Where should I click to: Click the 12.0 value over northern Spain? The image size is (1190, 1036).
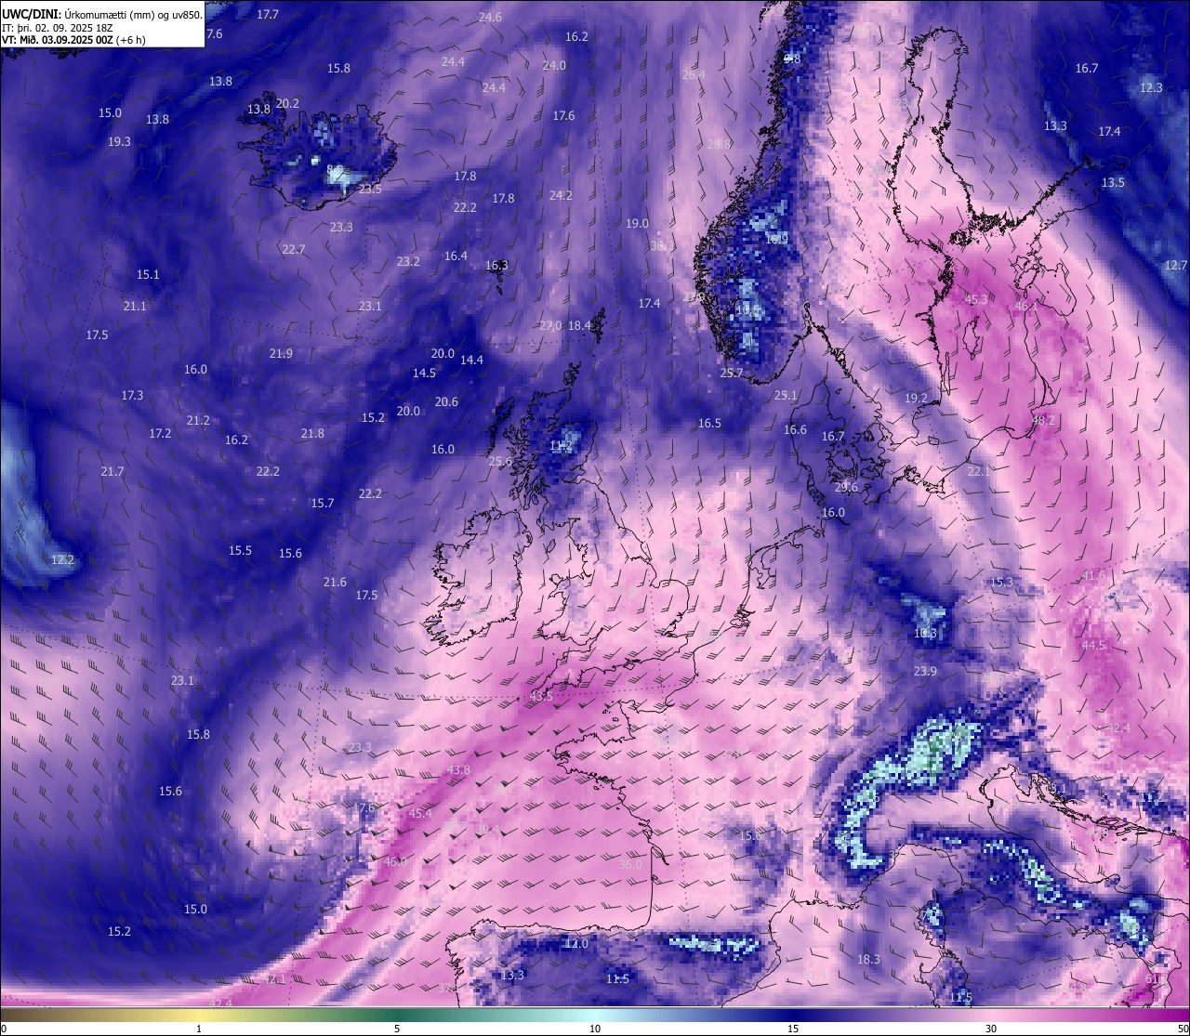tap(576, 943)
